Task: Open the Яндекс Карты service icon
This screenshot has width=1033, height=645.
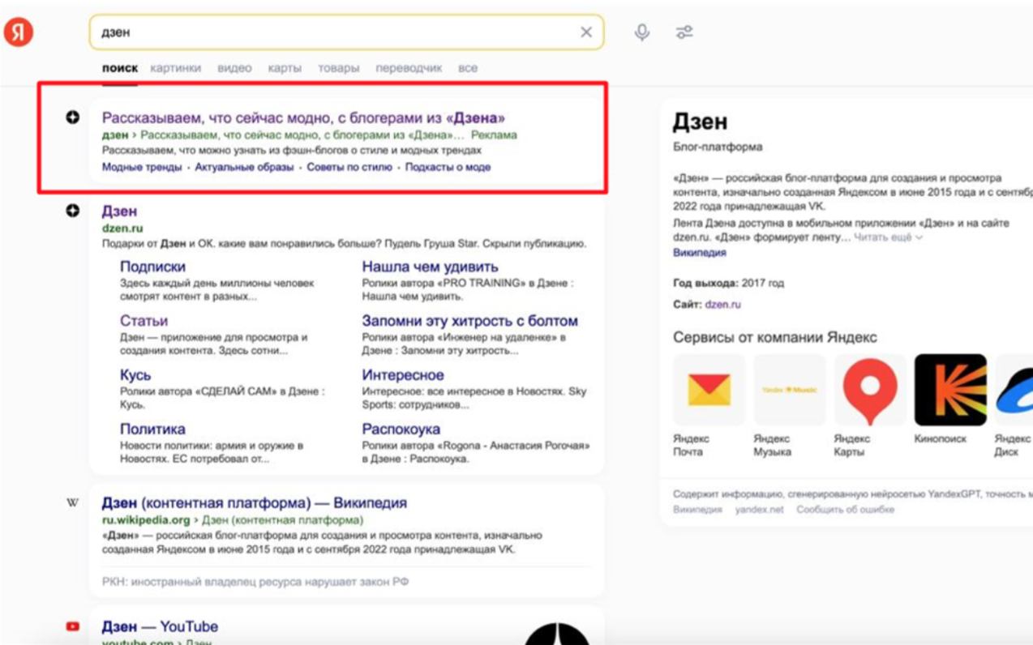Action: click(870, 390)
